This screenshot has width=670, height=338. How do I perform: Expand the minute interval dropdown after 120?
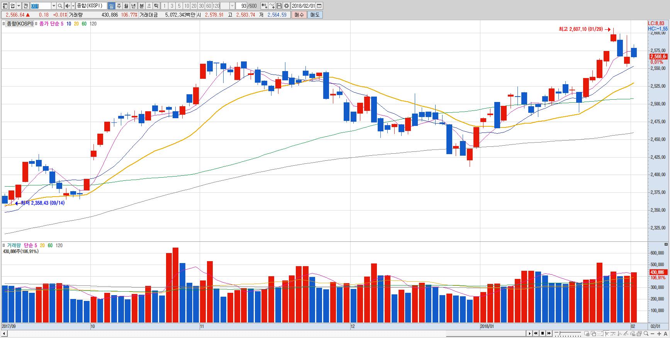tap(232, 6)
